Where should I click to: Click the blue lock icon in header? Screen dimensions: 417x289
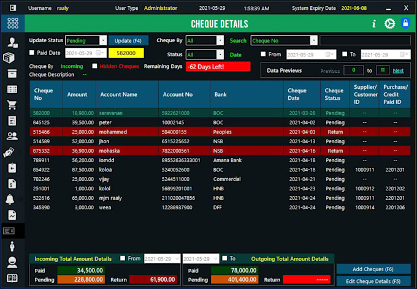point(405,23)
